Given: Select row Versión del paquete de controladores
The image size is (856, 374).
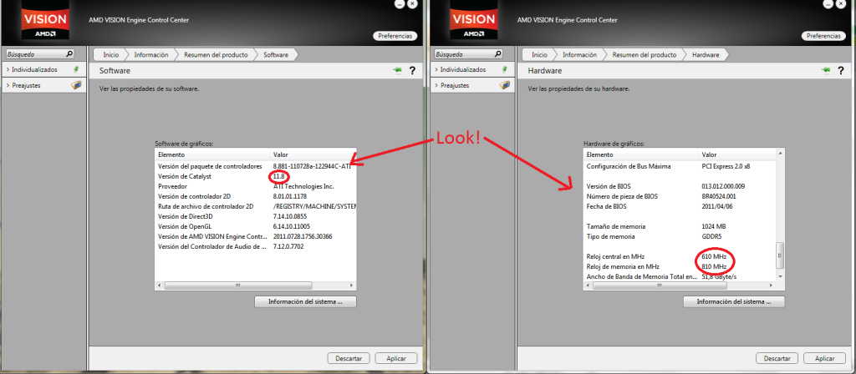Looking at the screenshot, I should [256, 166].
